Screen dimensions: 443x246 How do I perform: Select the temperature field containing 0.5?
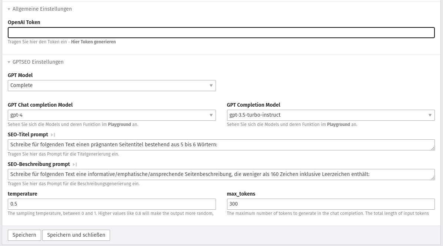click(111, 204)
